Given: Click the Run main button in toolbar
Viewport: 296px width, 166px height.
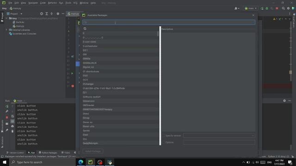Looking at the screenshot, I should click(262, 8).
